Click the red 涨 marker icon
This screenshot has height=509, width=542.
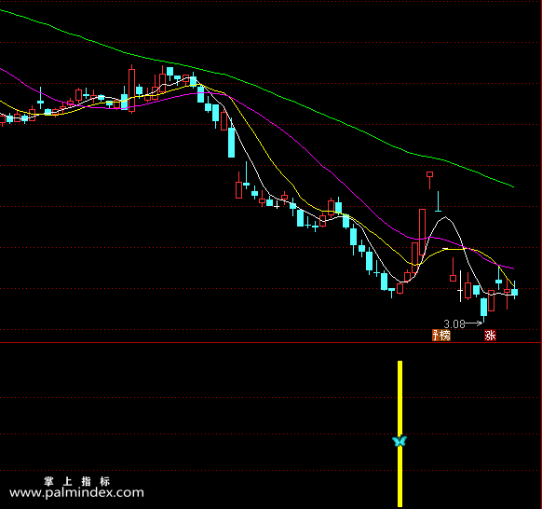(490, 336)
